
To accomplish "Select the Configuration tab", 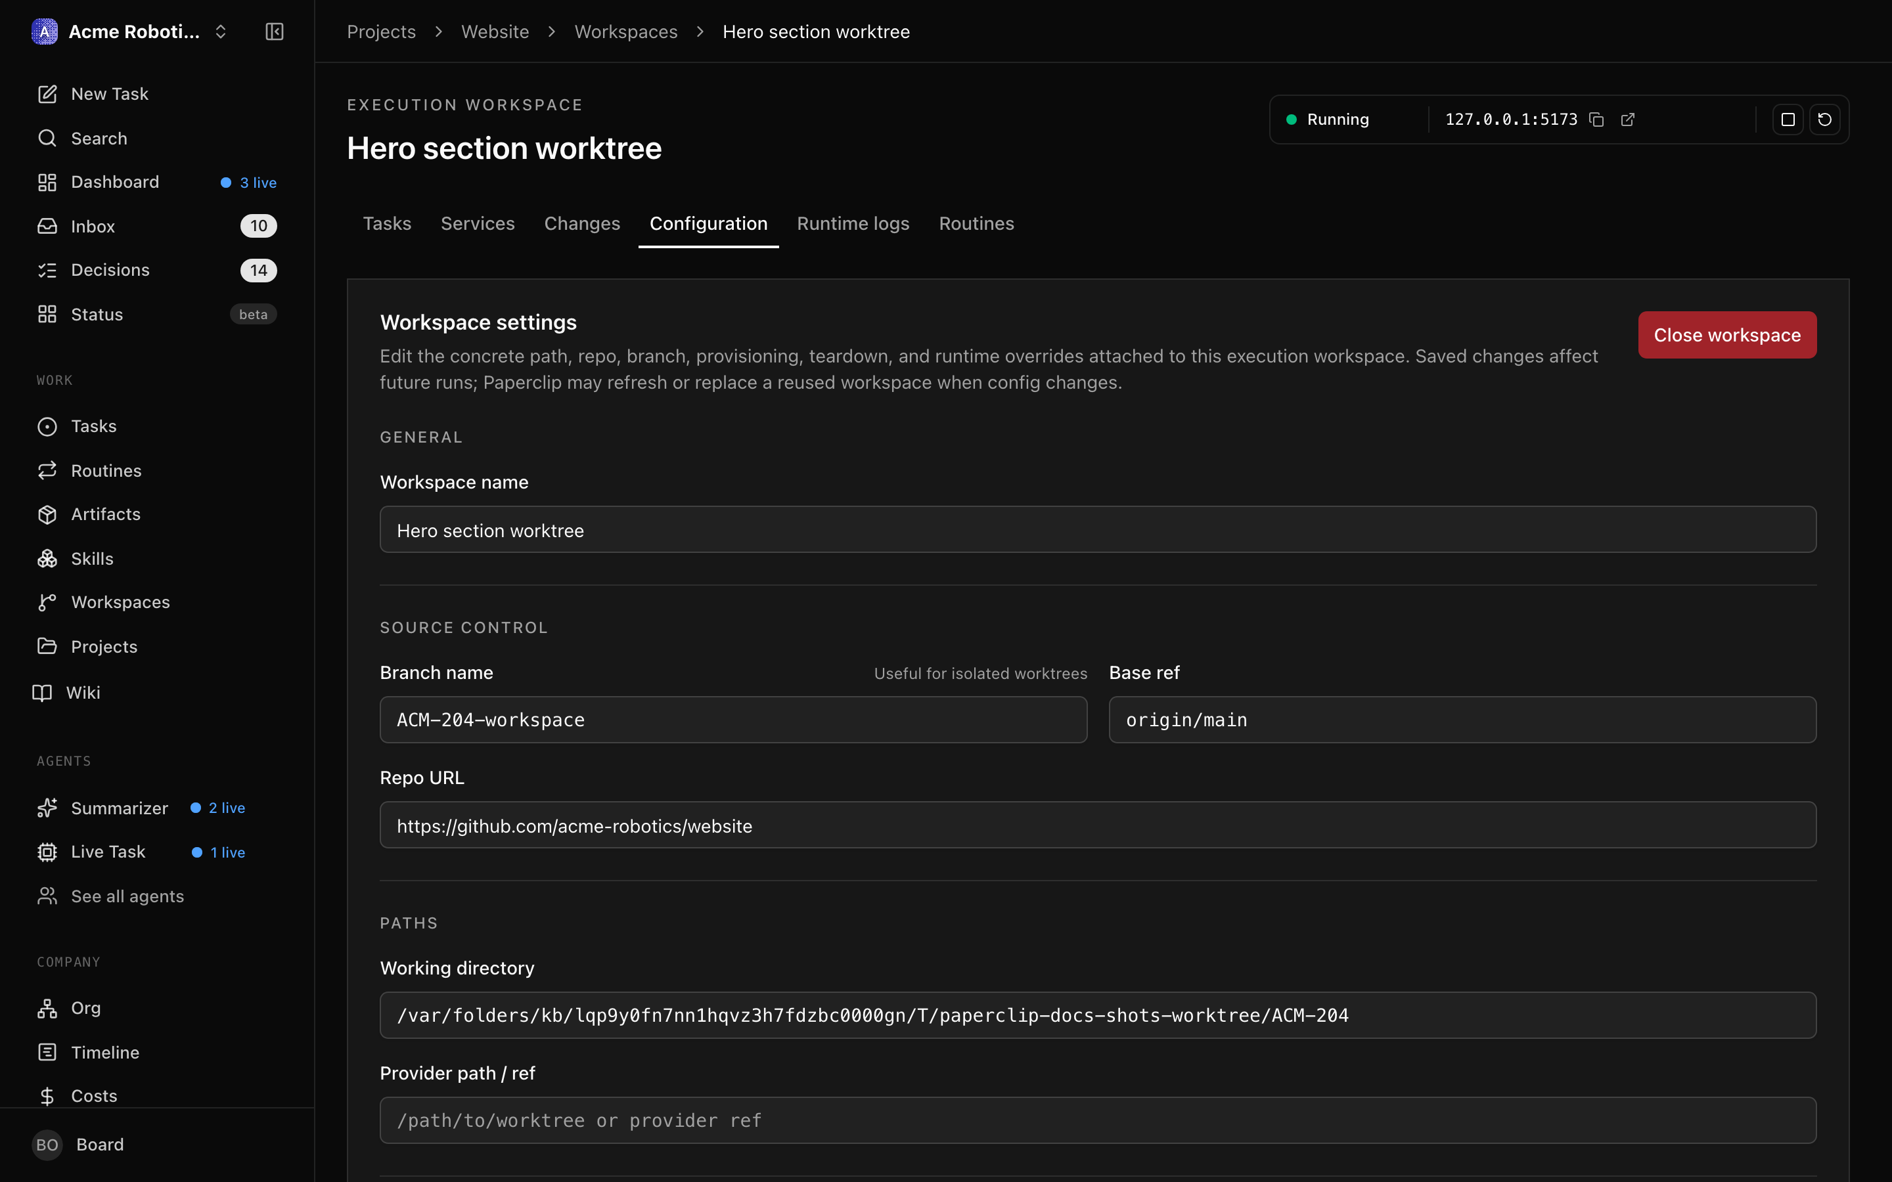I will point(708,223).
